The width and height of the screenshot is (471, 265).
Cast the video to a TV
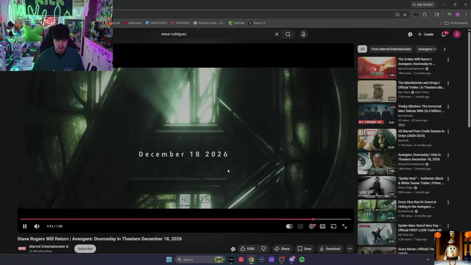(333, 226)
